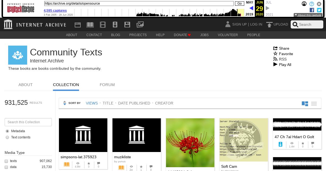Close the Wayback toolbar
Screen dimensions: 326x171
coord(319,4)
